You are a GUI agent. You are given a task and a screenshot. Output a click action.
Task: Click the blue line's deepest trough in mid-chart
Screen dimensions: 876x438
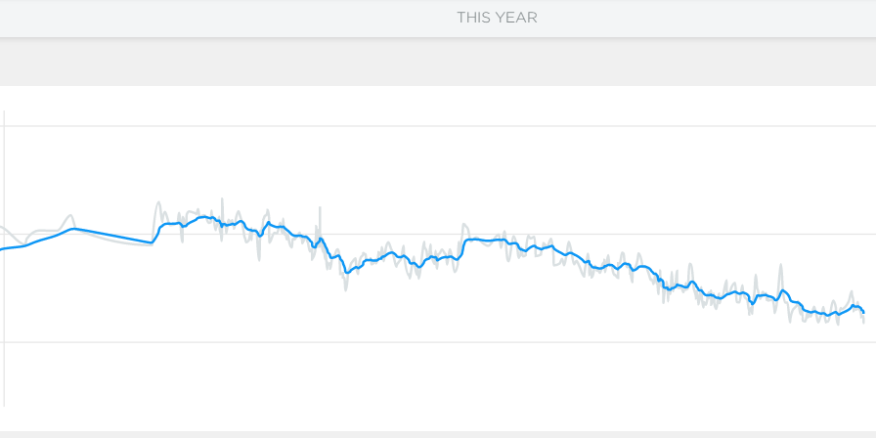[347, 272]
